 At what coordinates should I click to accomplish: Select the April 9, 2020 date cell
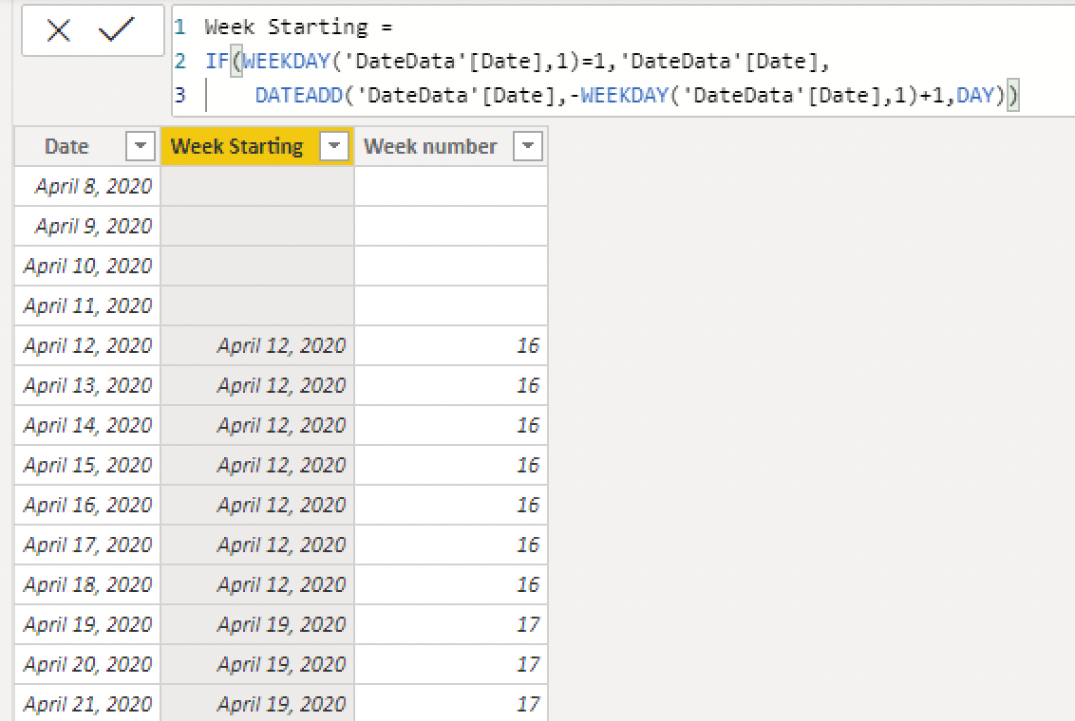point(87,226)
